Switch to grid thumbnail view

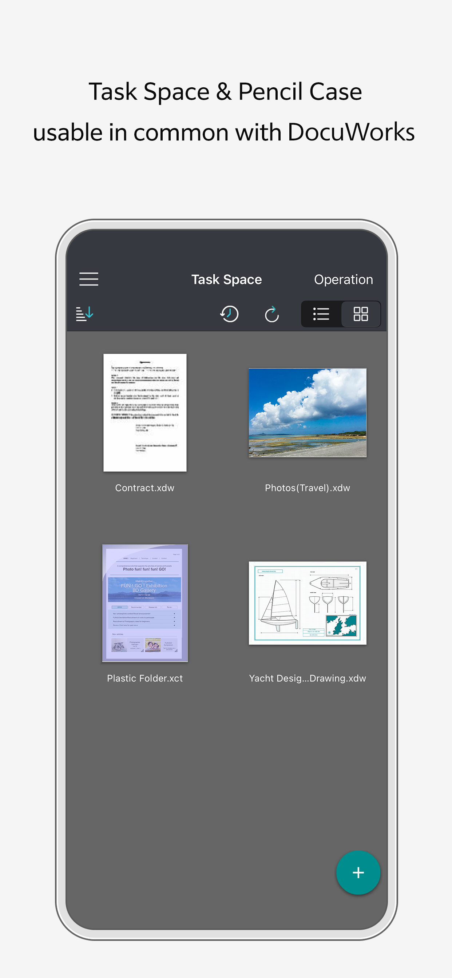click(x=360, y=314)
